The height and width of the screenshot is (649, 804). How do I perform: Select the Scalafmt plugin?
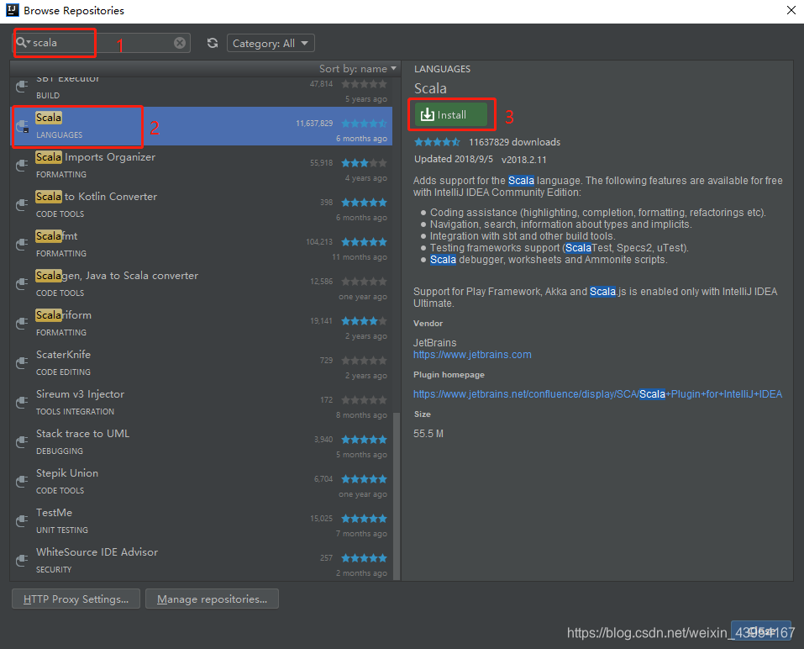[x=201, y=245]
